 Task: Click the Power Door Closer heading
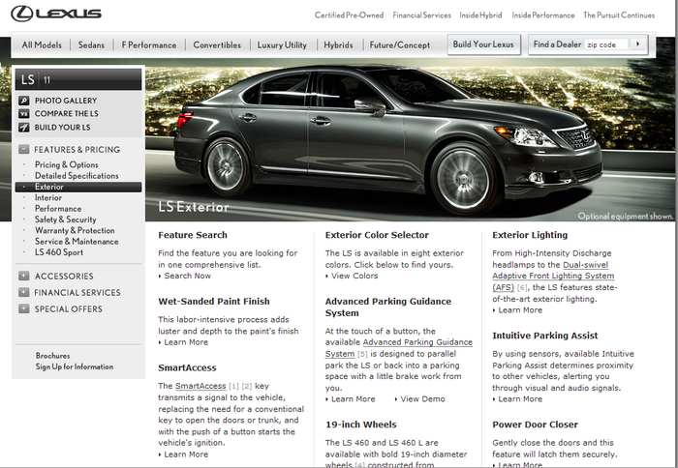point(535,424)
